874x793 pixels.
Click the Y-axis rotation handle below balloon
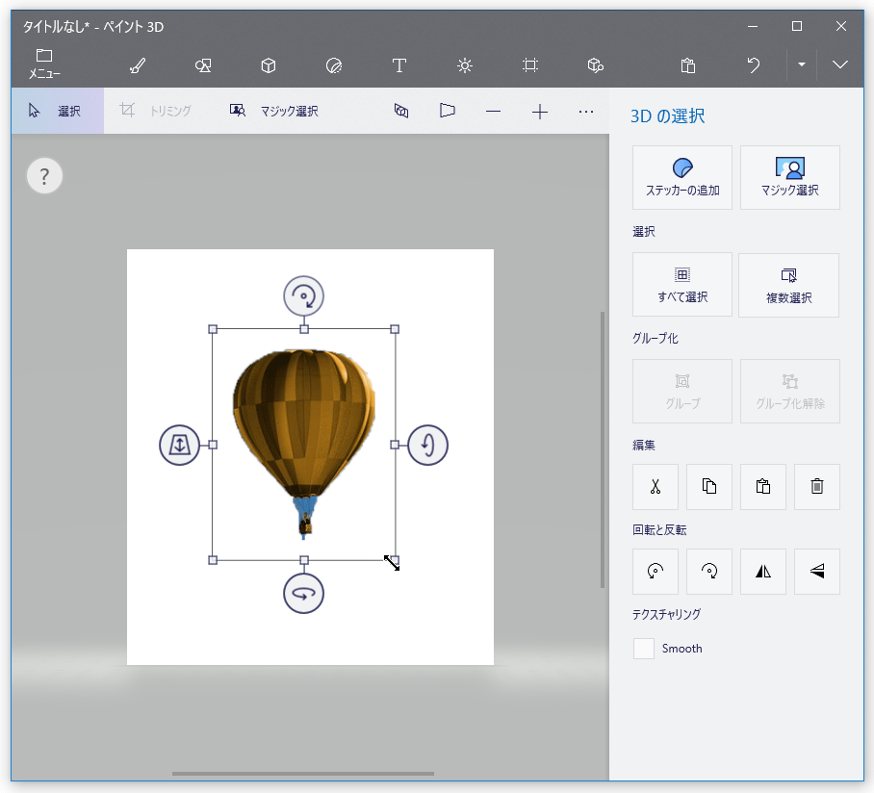pos(304,594)
